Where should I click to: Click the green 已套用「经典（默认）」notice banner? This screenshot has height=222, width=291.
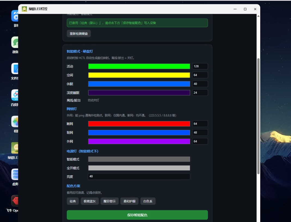tap(137, 23)
